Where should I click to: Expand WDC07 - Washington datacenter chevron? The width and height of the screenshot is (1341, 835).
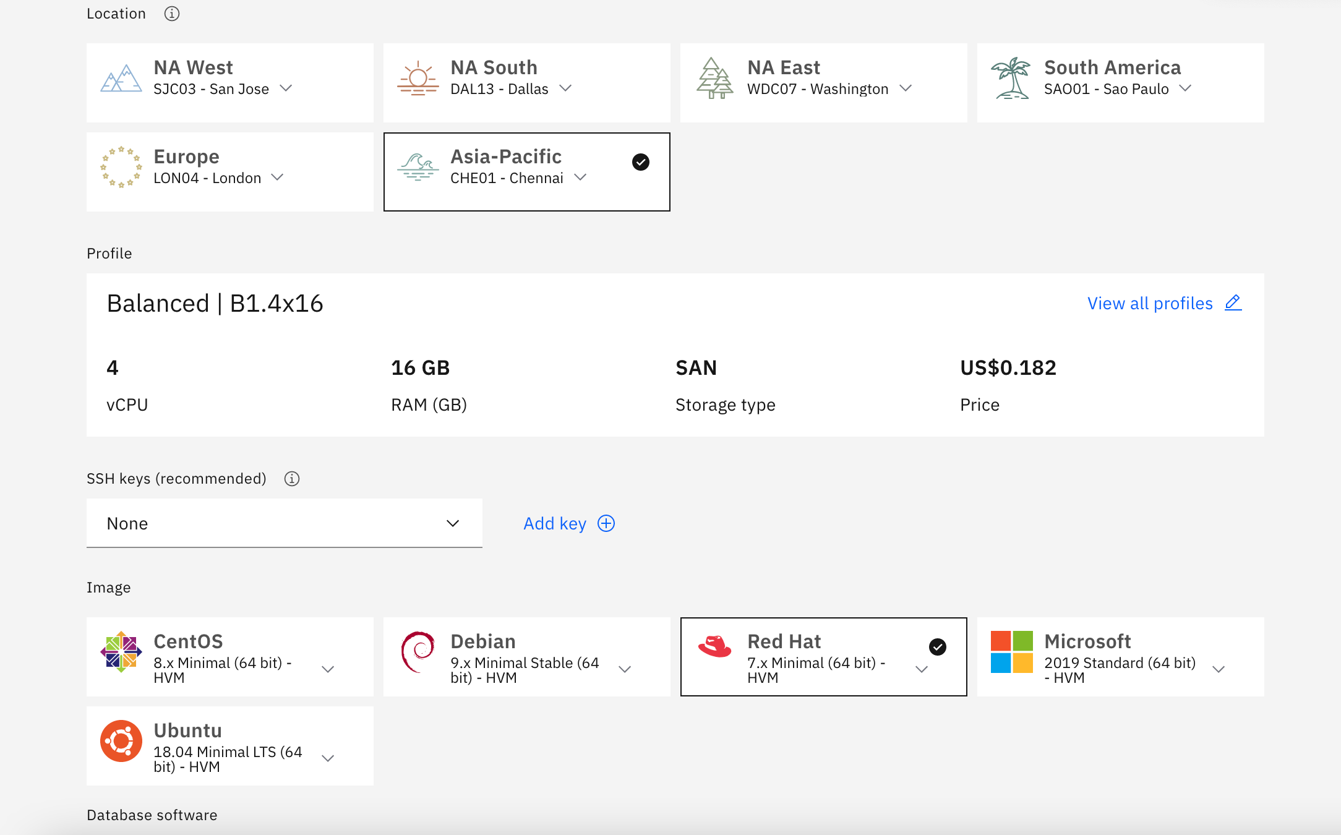(x=906, y=88)
